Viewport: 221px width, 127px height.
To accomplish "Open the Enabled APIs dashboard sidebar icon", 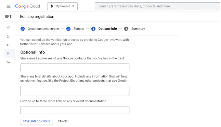I will 8,28.
